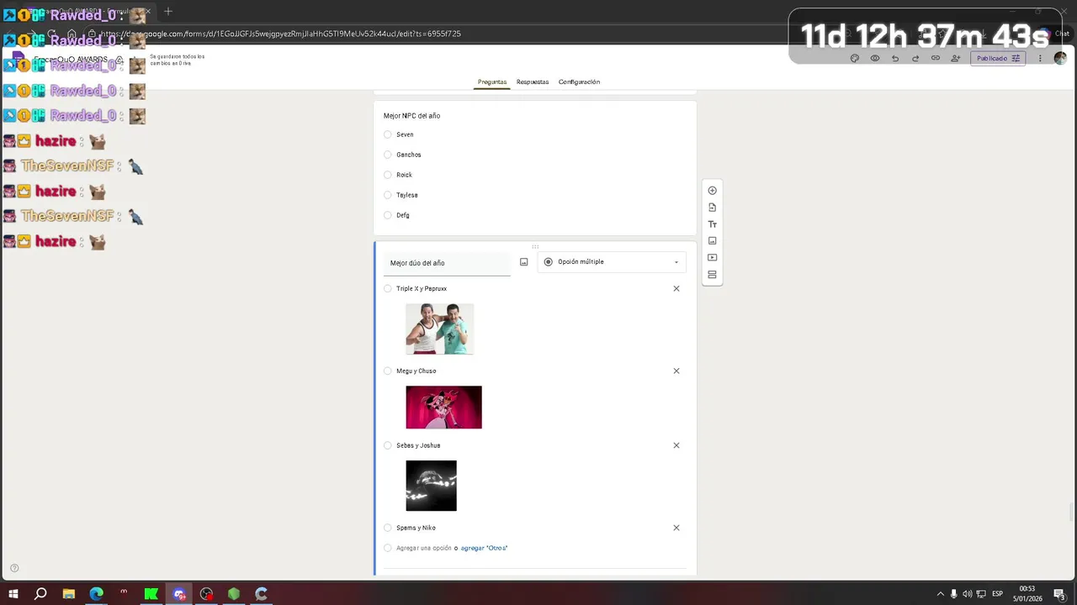Select the Seven radio option

(388, 134)
